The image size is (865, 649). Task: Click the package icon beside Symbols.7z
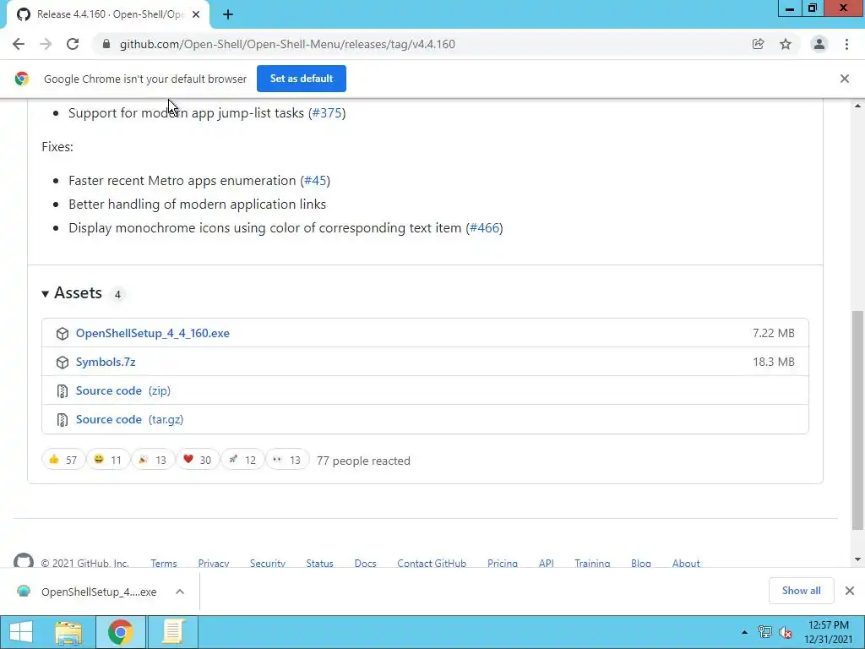(63, 363)
